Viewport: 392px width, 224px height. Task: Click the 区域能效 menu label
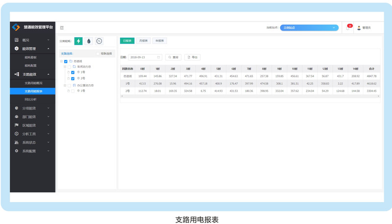pos(29,125)
